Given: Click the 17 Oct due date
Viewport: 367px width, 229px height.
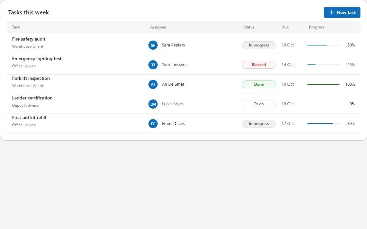Looking at the screenshot, I should (x=288, y=124).
